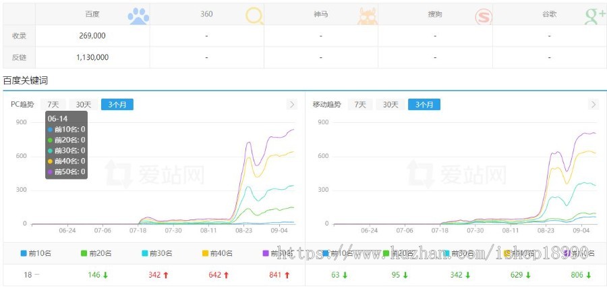
Task: Select the 3个月 tab for PC趋势
Action: click(x=117, y=104)
